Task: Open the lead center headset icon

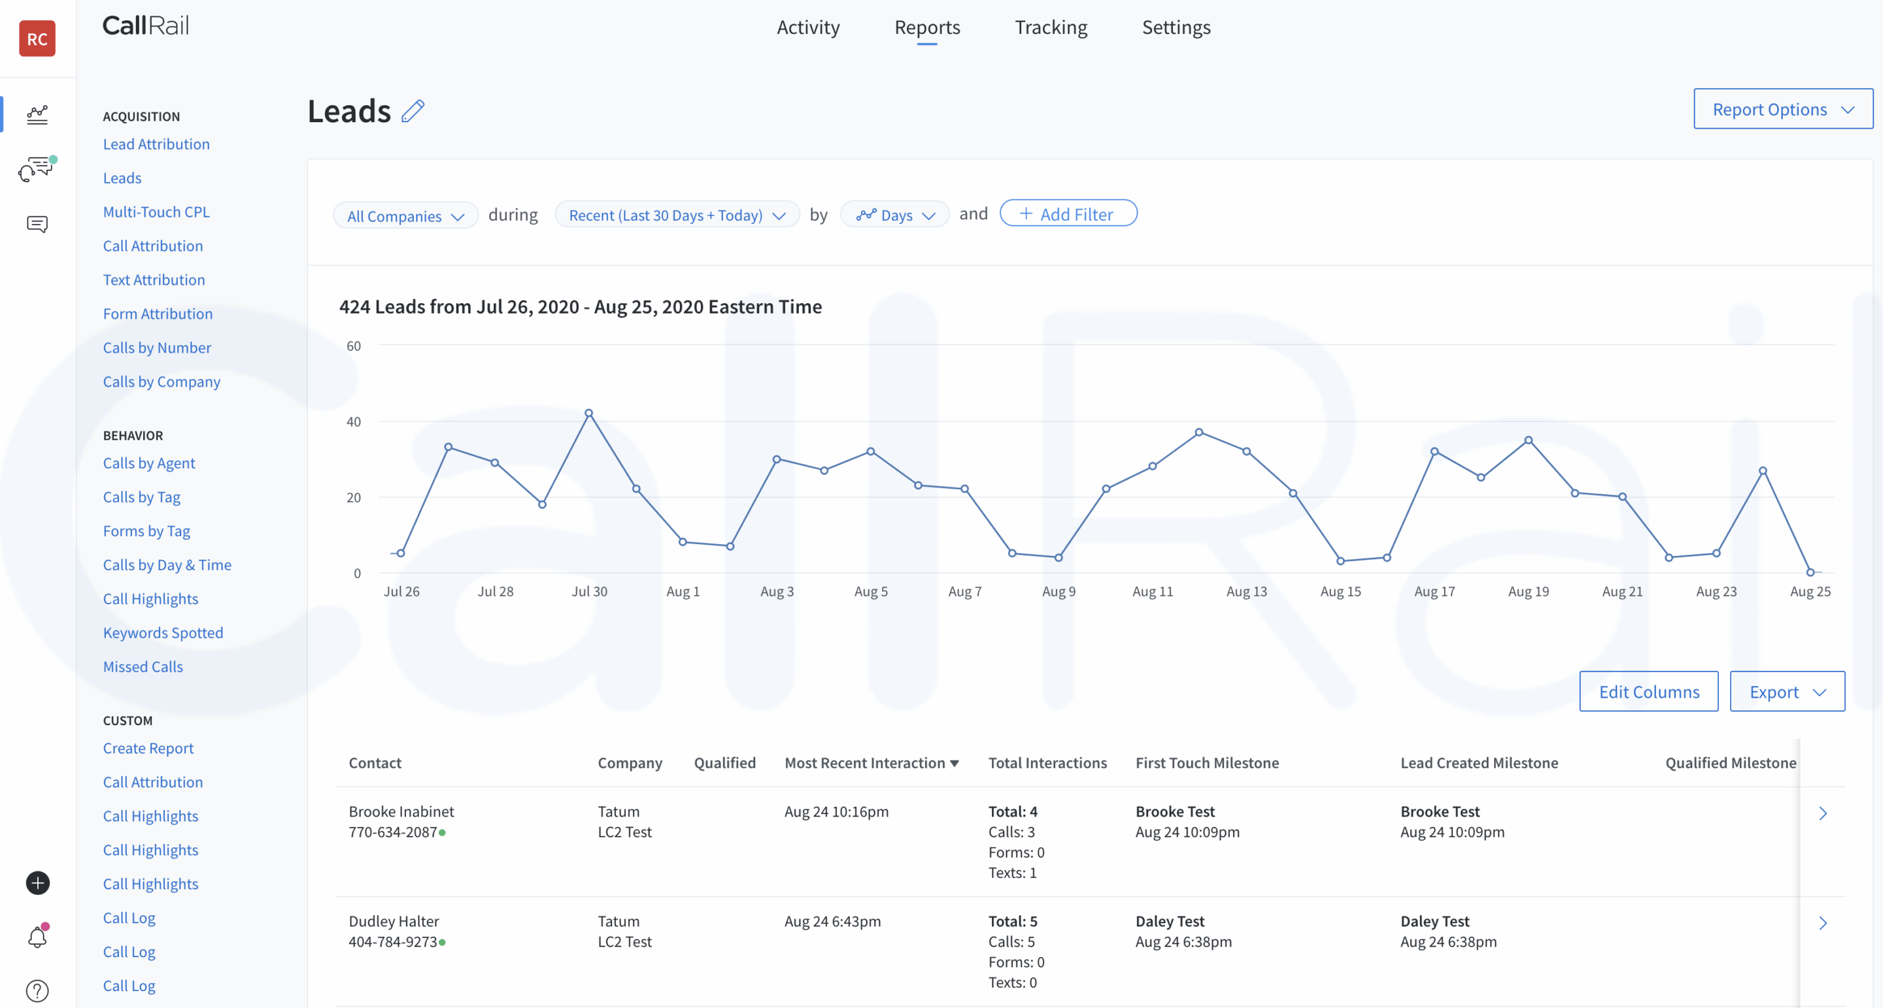Action: (x=37, y=169)
